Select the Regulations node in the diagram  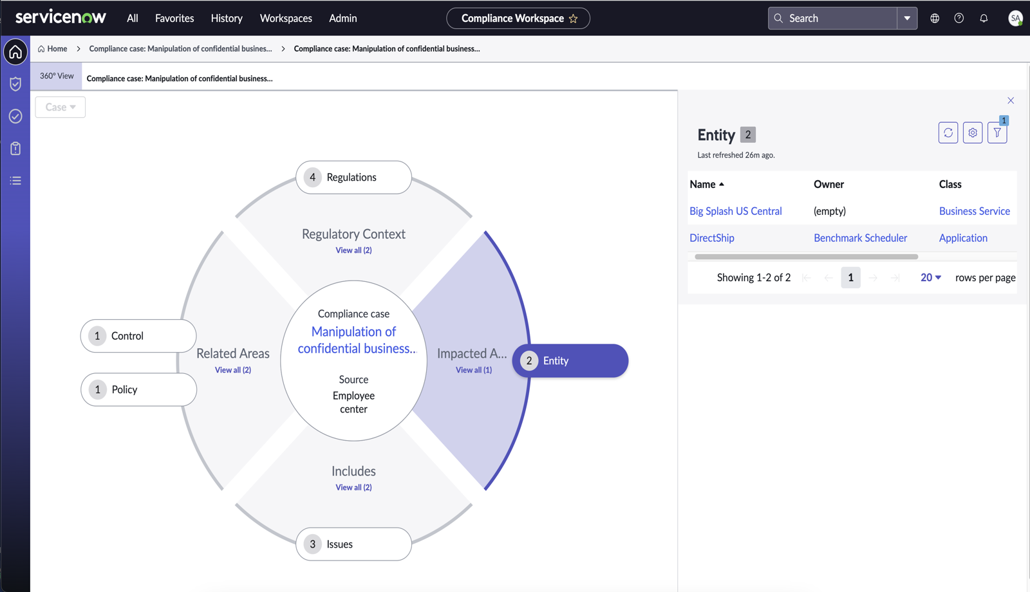[353, 177]
